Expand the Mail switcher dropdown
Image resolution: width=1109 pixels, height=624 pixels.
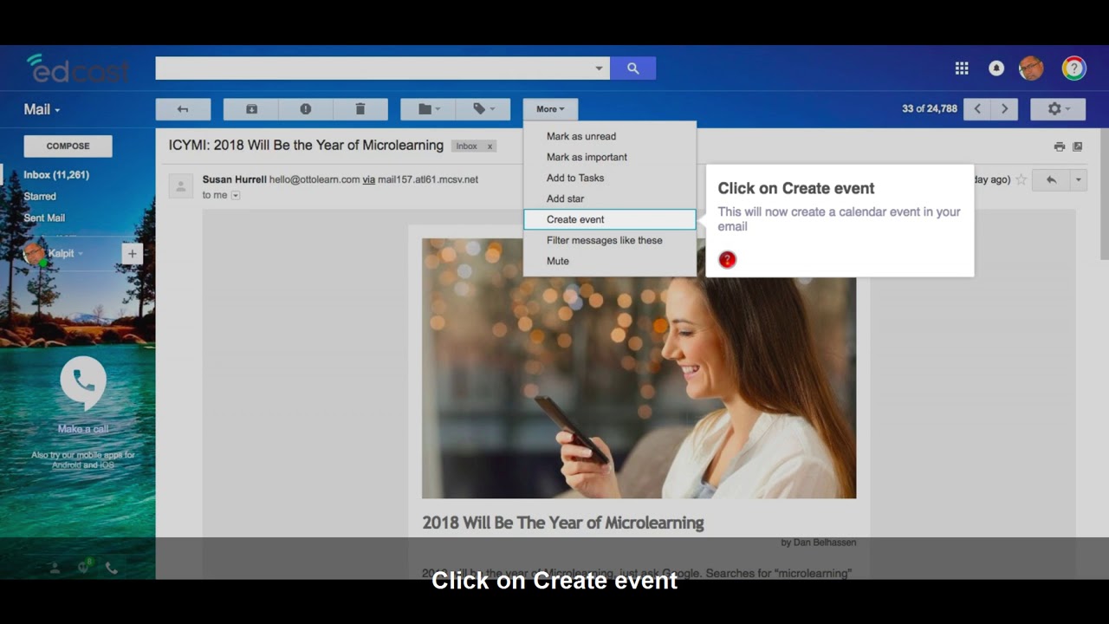pyautogui.click(x=42, y=109)
